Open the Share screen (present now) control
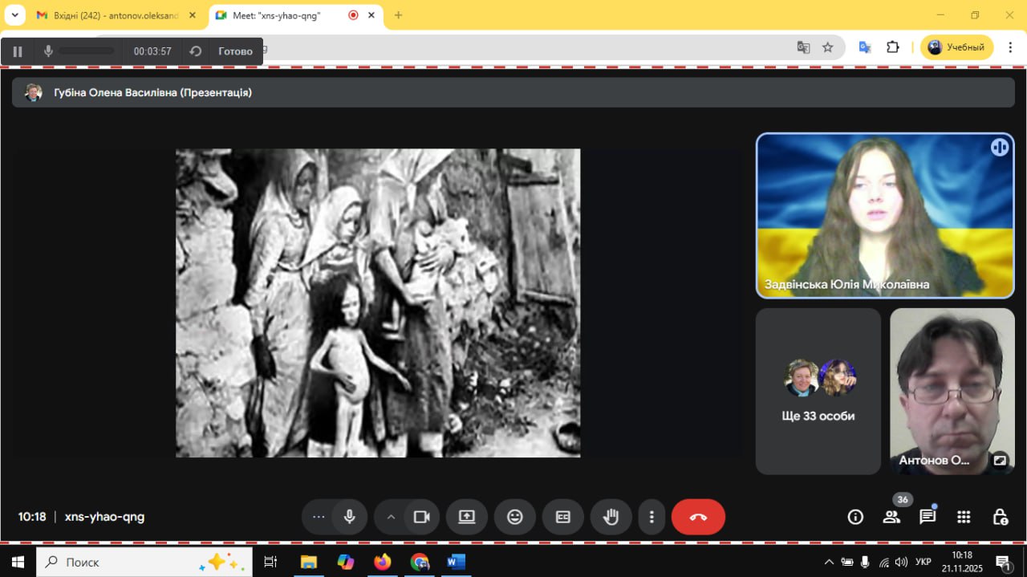The width and height of the screenshot is (1027, 577). (x=467, y=517)
